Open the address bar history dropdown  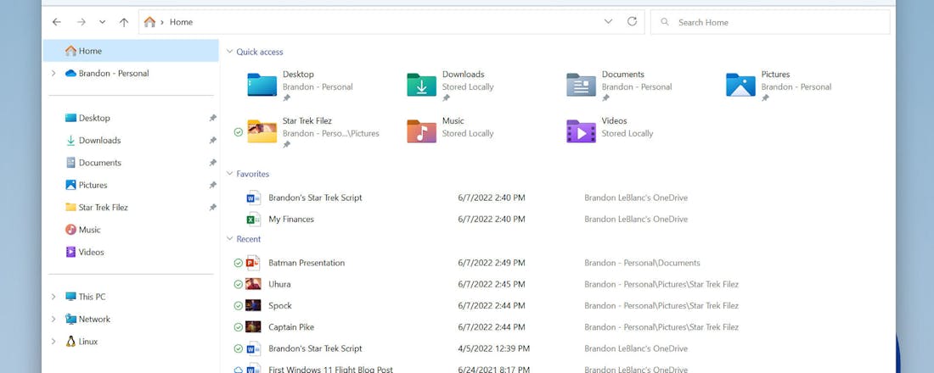point(608,21)
